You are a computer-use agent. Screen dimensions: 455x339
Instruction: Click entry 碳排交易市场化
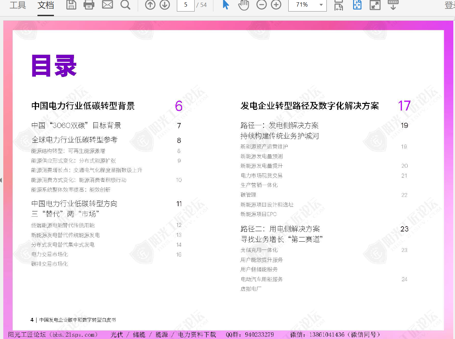50,264
